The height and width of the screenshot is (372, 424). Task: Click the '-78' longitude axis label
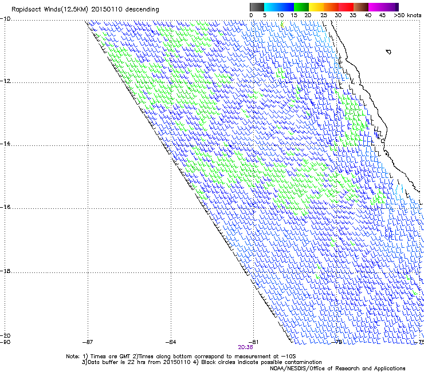(x=337, y=342)
